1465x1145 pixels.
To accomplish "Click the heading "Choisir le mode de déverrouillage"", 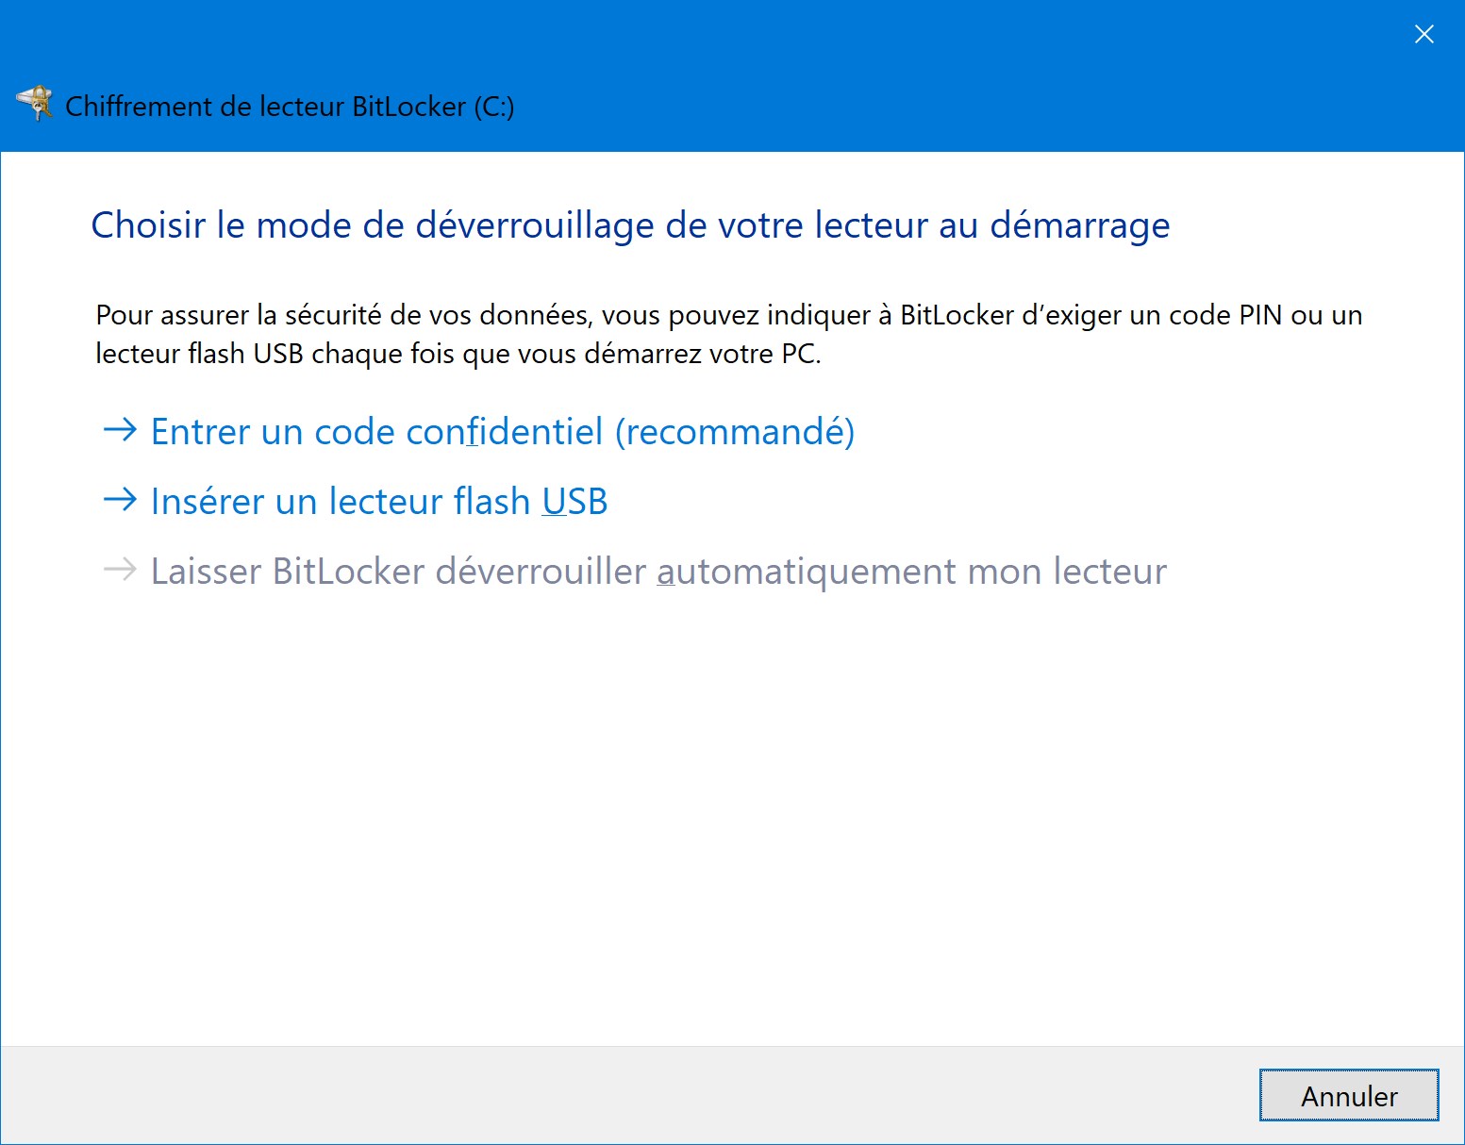I will point(630,225).
